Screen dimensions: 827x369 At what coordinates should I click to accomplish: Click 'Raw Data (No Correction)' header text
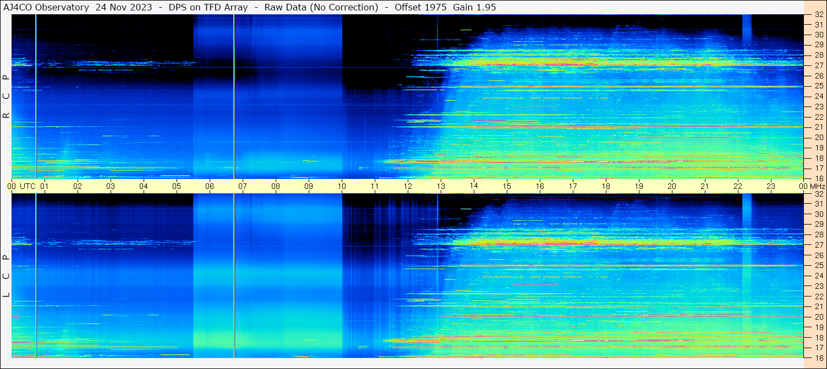(321, 7)
